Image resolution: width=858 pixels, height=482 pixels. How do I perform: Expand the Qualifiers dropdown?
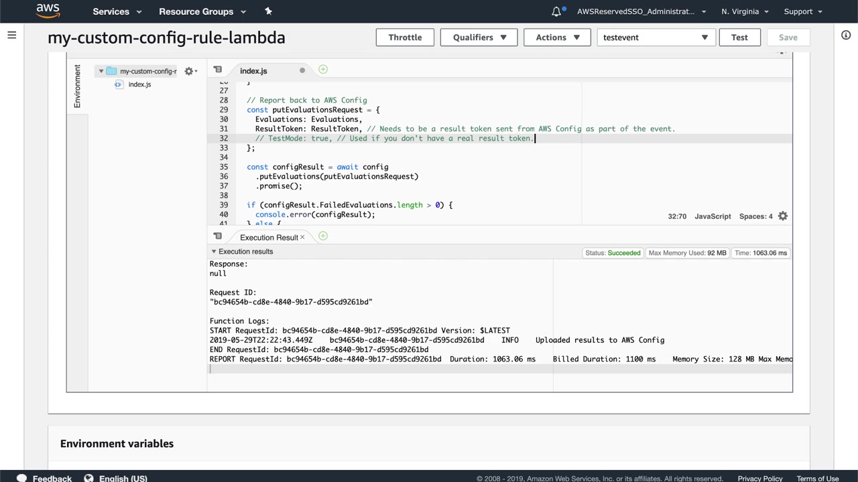(479, 37)
